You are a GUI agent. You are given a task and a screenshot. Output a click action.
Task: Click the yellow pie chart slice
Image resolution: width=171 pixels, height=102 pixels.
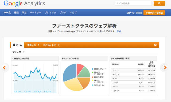click(x=74, y=84)
